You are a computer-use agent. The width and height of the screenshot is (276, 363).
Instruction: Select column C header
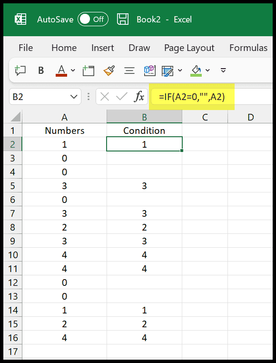pos(205,117)
